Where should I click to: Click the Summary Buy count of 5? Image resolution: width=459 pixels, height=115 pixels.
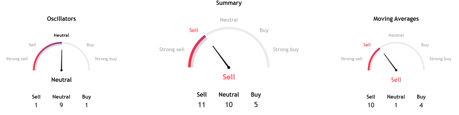[256, 105]
